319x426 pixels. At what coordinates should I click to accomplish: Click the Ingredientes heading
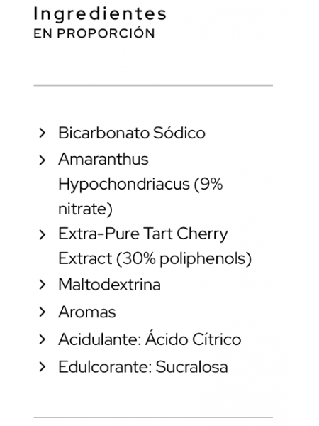point(100,14)
